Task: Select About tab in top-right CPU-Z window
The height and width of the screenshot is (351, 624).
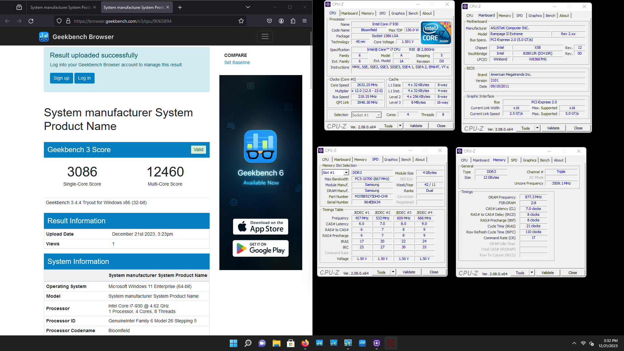Action: point(564,16)
